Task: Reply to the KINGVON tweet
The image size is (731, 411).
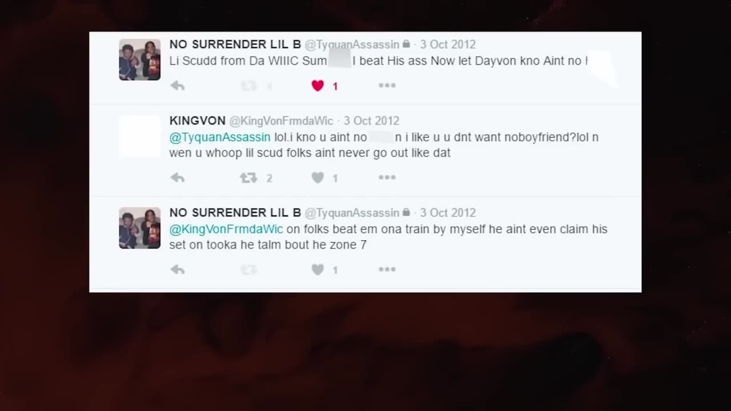Action: coord(178,178)
